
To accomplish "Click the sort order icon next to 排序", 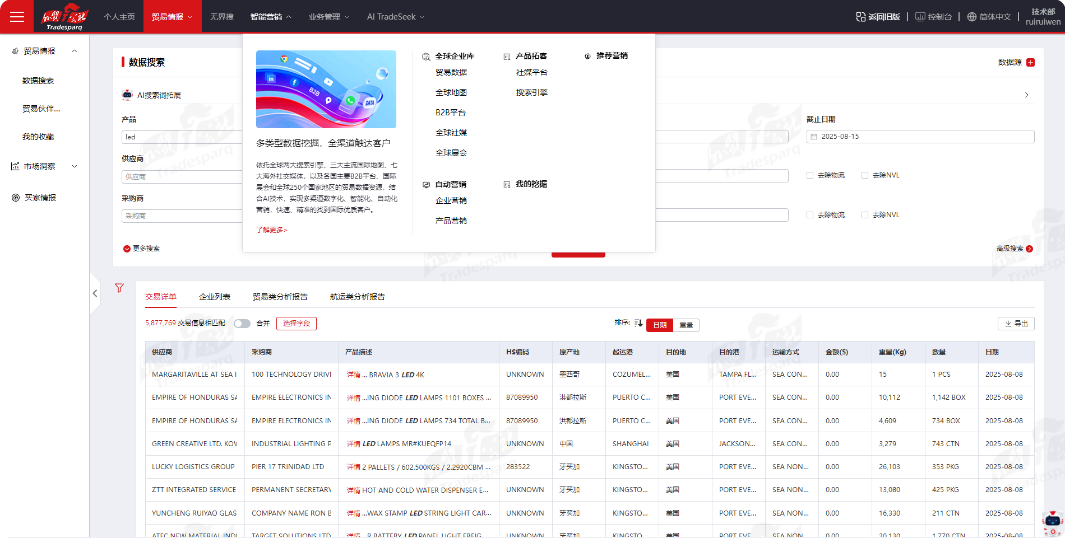I will point(638,323).
